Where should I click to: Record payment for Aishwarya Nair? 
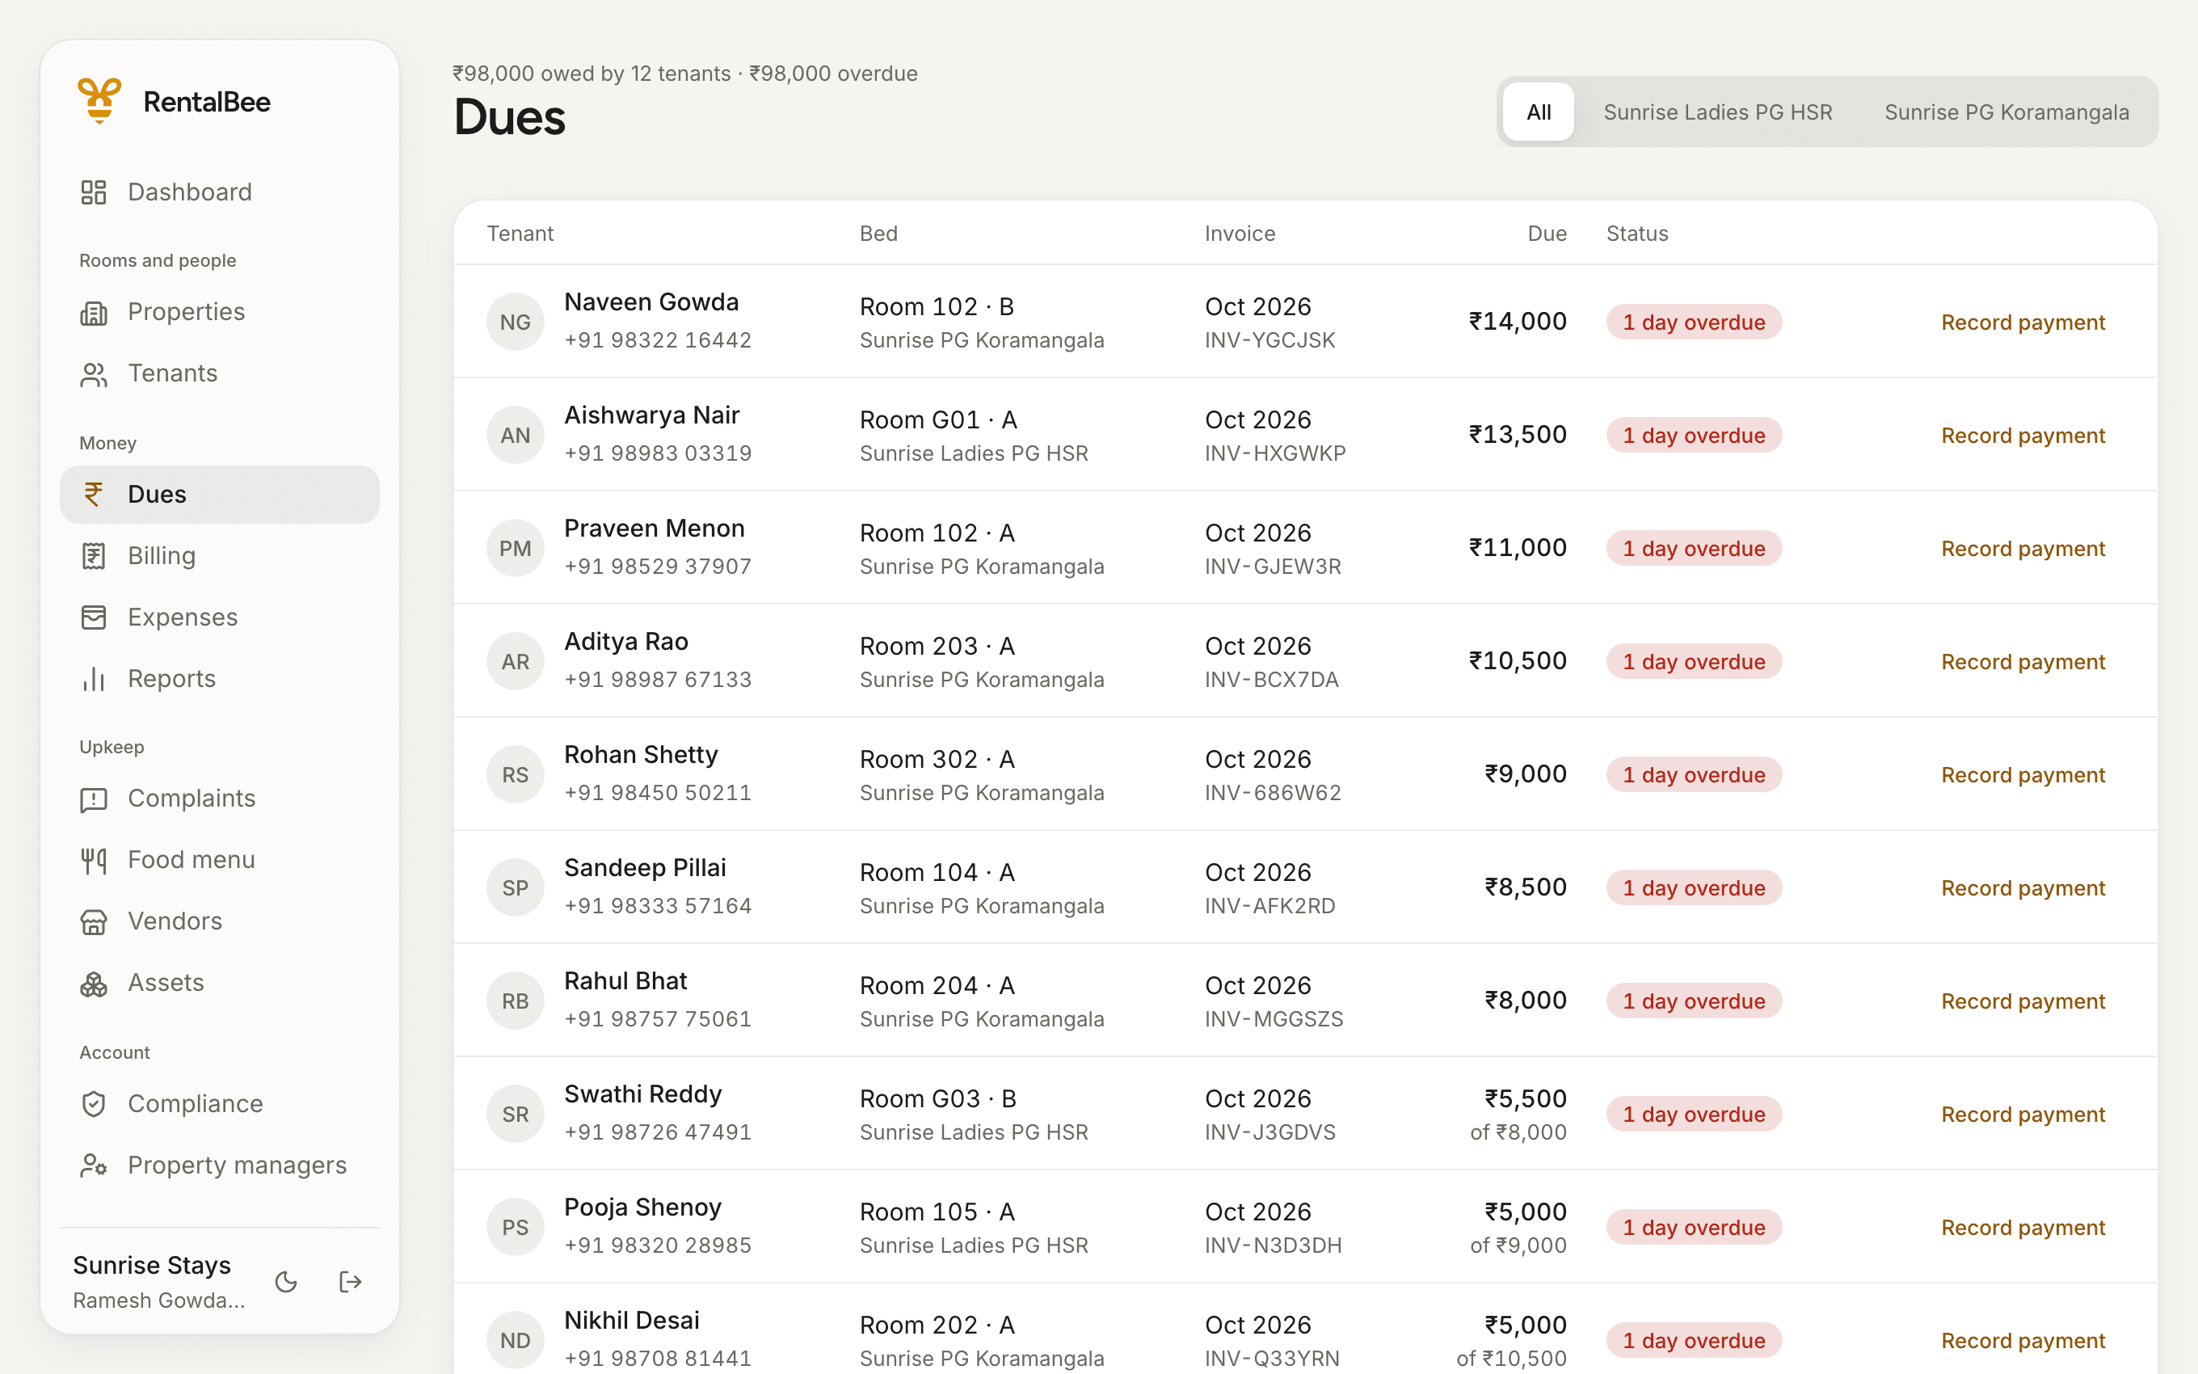(x=2023, y=436)
